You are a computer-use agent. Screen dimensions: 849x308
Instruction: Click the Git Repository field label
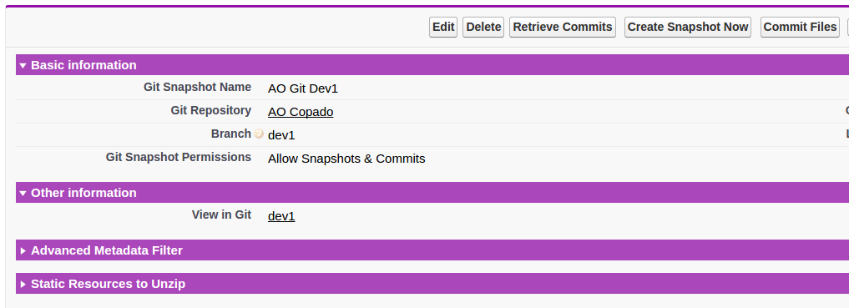[x=210, y=110]
